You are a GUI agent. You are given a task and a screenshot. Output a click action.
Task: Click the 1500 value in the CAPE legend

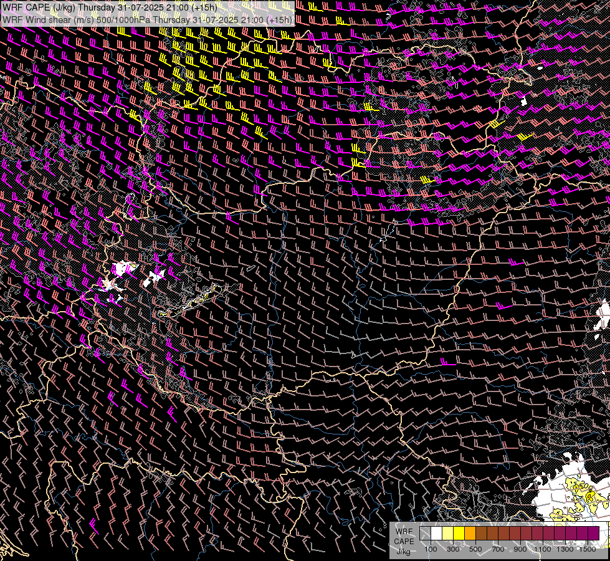pyautogui.click(x=588, y=549)
